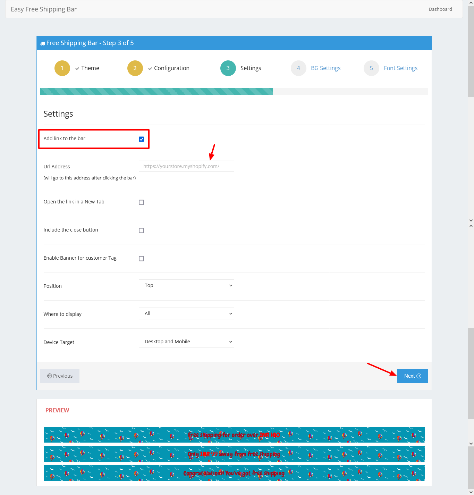Click the step 3 Settings circle icon
This screenshot has height=495, width=474.
[228, 68]
